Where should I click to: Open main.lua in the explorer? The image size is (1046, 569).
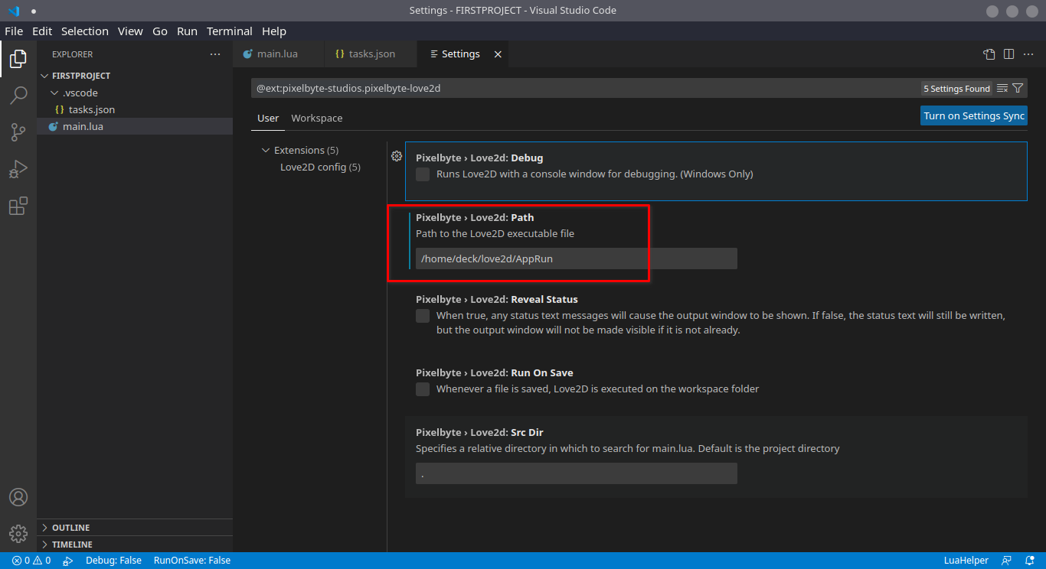coord(135,126)
